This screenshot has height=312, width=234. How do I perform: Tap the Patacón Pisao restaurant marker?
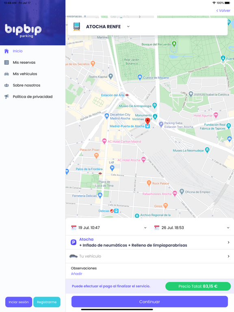96,156
